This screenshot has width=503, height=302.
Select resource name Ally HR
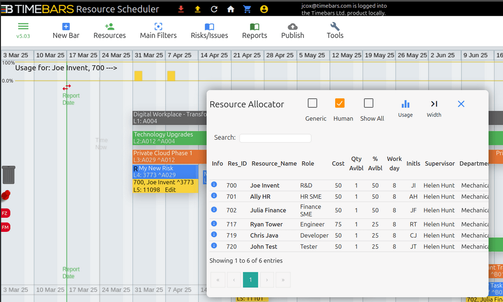click(260, 197)
